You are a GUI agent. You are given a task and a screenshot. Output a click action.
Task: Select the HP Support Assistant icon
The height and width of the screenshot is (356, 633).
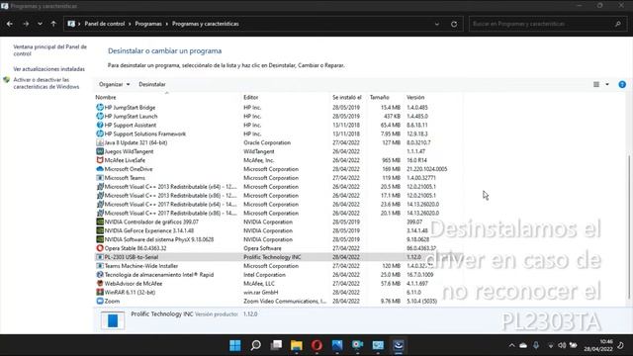pos(100,126)
